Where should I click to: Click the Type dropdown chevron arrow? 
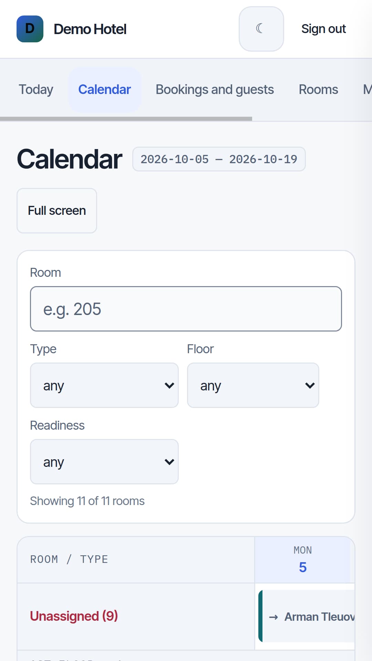coord(169,386)
